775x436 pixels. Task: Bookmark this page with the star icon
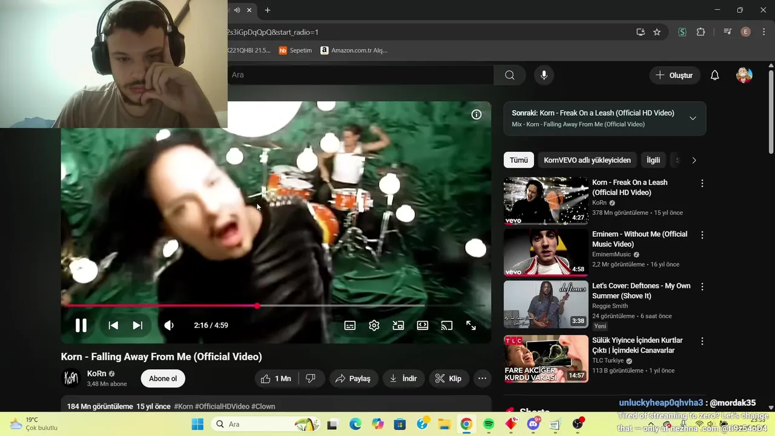tap(657, 32)
